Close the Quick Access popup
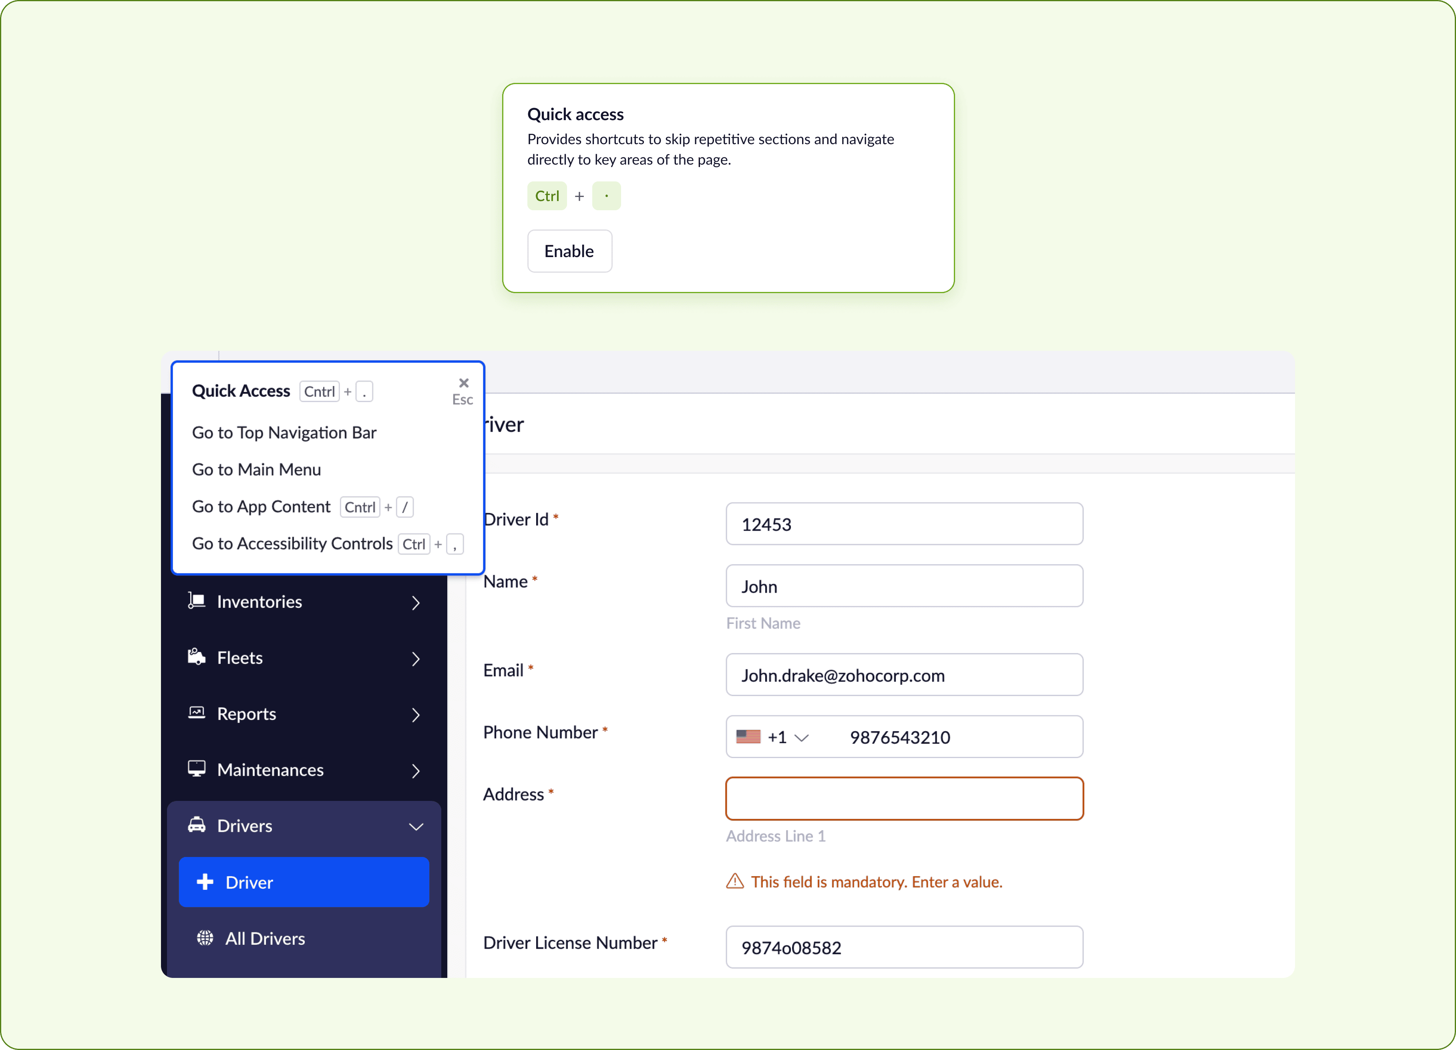1456x1050 pixels. coord(463,383)
